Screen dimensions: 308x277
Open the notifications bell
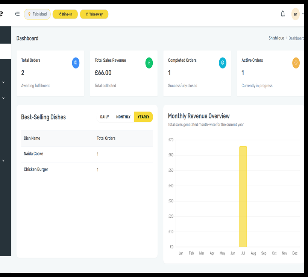pos(283,14)
